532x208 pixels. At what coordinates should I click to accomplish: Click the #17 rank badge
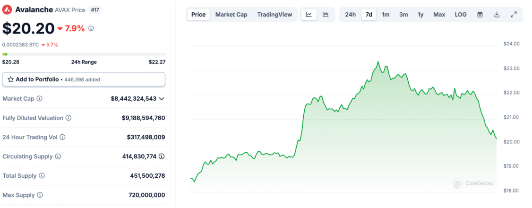(95, 10)
